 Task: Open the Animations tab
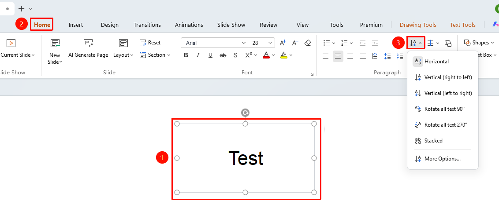[x=189, y=25]
